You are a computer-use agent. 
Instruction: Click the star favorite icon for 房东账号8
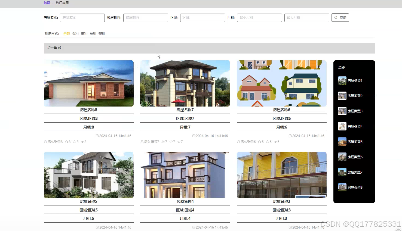(x=74, y=142)
